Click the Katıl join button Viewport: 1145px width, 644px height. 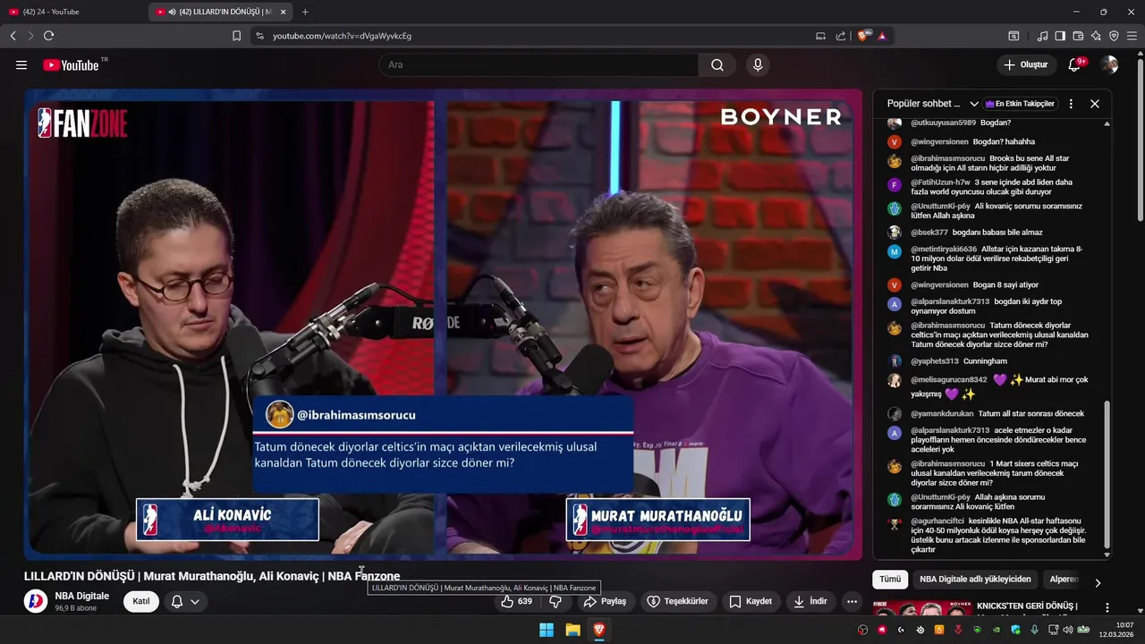point(141,601)
